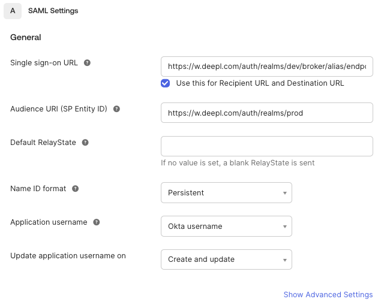Click the 'Default RelayState' label text

[x=43, y=143]
